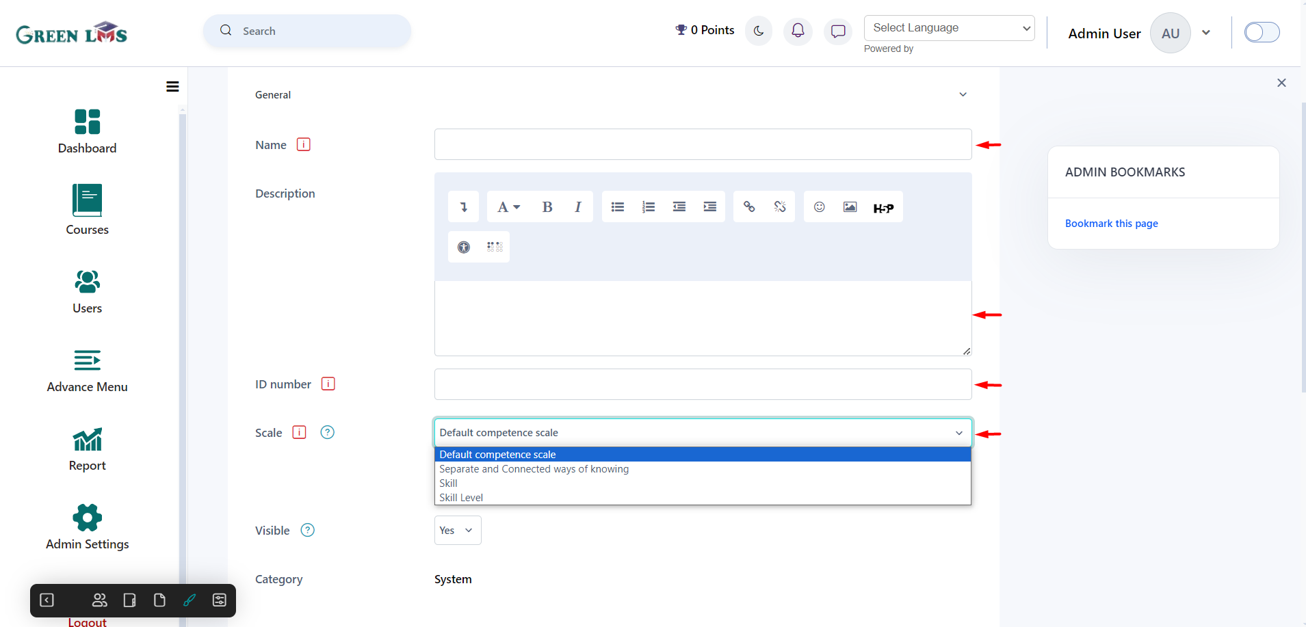Open notebook icon in floating toolbar
The width and height of the screenshot is (1306, 627).
tap(129, 600)
